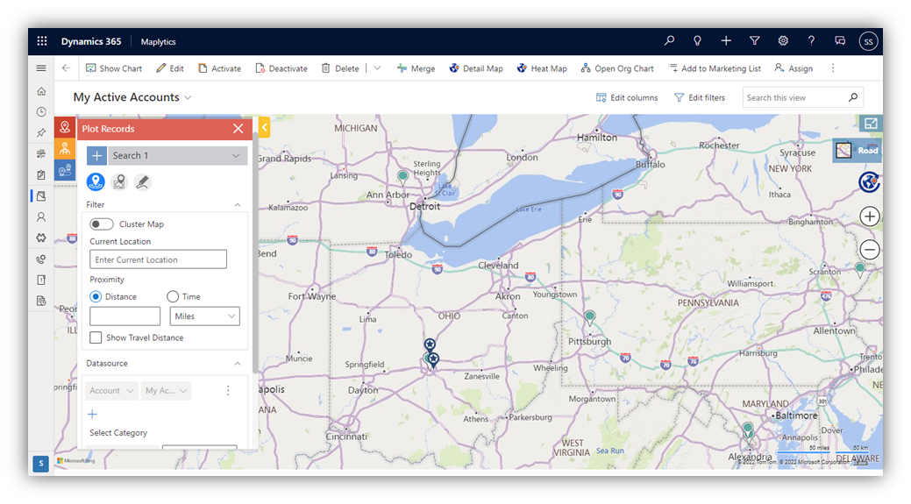911x504 pixels.
Task: Click the proximity distance value field
Action: (x=125, y=316)
